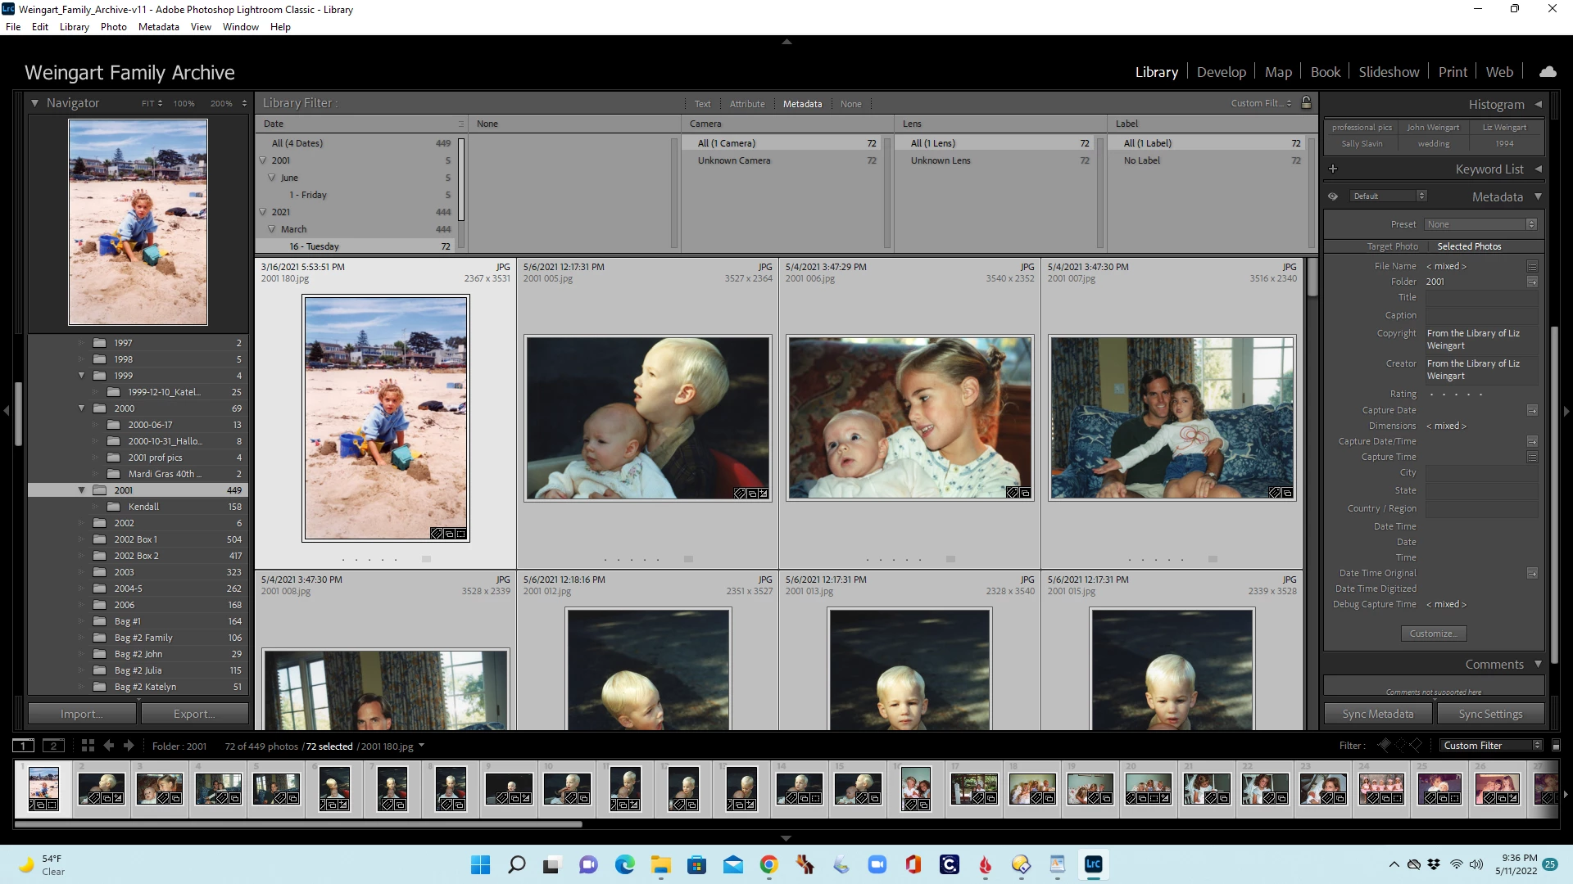The height and width of the screenshot is (884, 1573).
Task: Collapse the Metadata panel triangle
Action: click(1538, 196)
